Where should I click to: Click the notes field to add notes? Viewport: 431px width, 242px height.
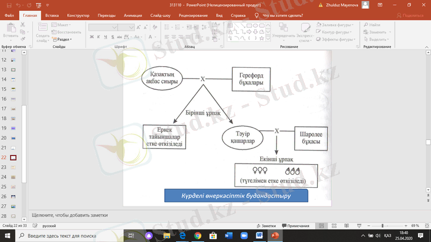[227, 215]
